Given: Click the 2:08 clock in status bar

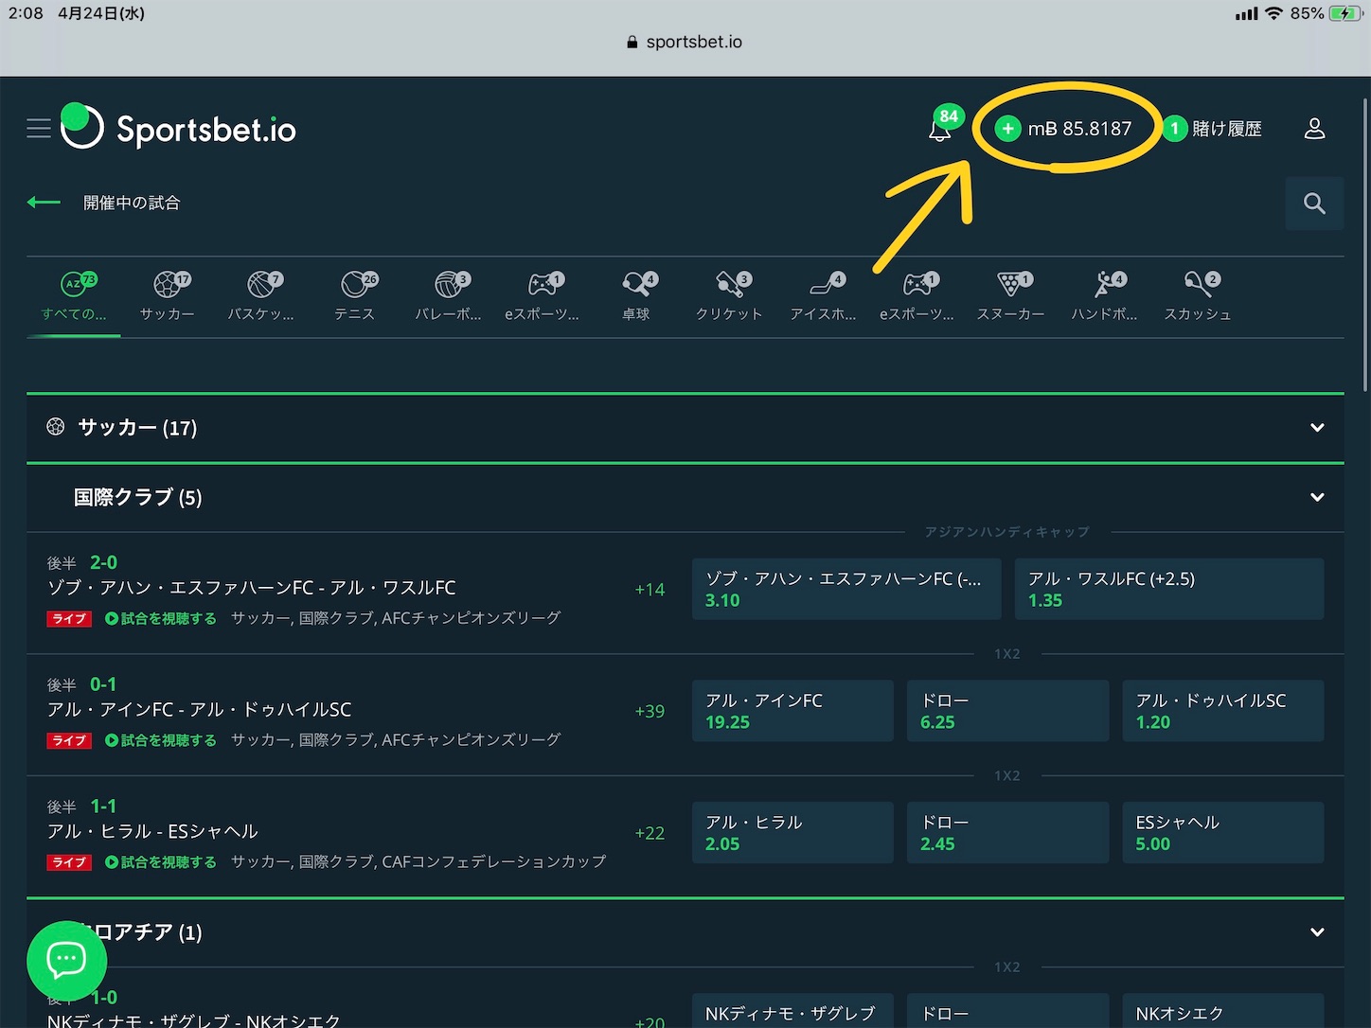Looking at the screenshot, I should pos(26,13).
